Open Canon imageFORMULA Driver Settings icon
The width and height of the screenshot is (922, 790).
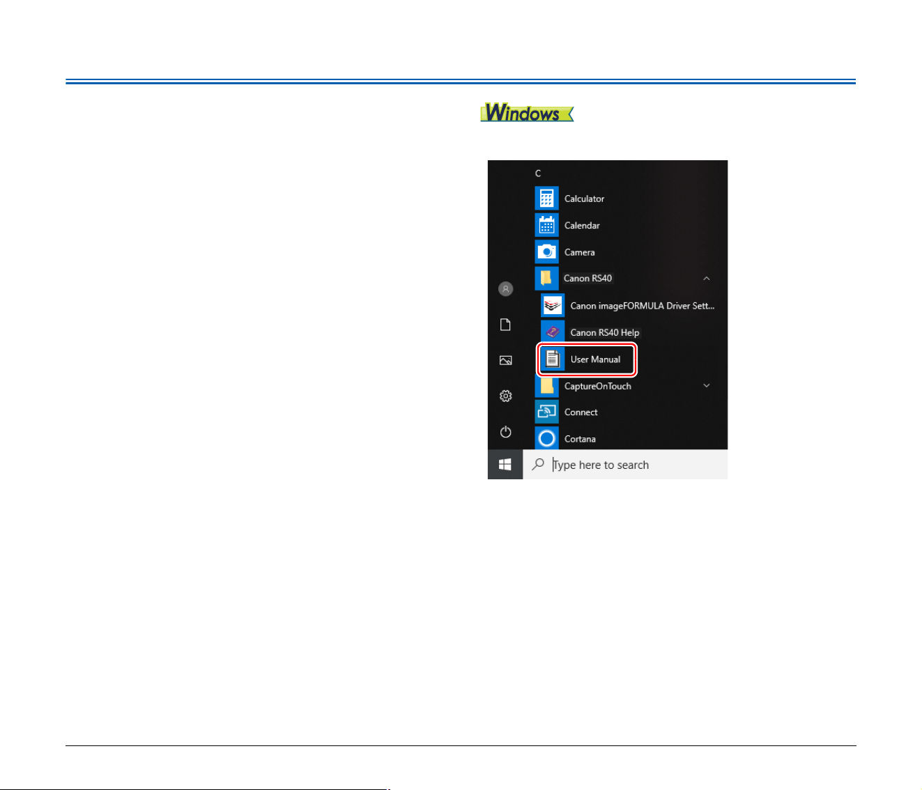pyautogui.click(x=553, y=305)
